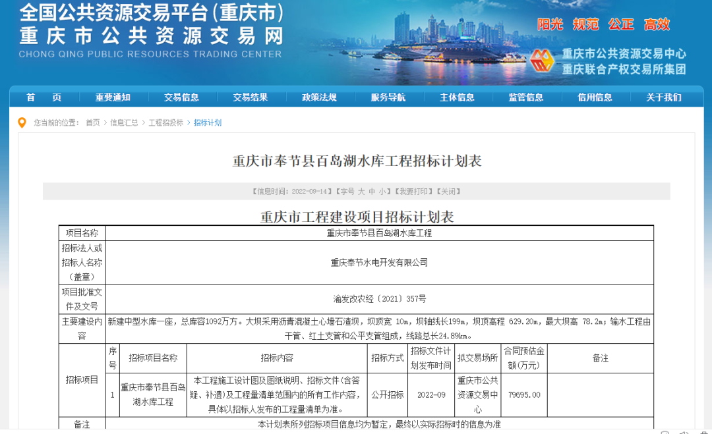712x434 pixels.
Task: Go to 交易信息 in the navigation bar
Action: tap(182, 97)
